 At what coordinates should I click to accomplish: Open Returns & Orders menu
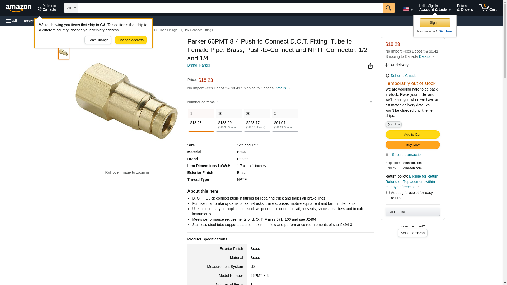[x=465, y=8]
